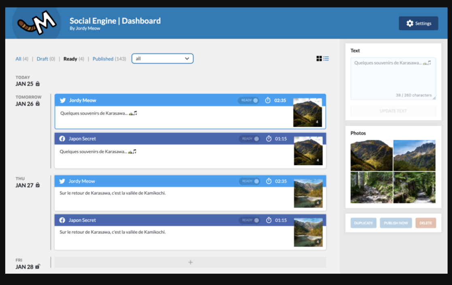Click 'Sur le retour' text in Jan 27 Japon Secret post

pyautogui.click(x=113, y=232)
